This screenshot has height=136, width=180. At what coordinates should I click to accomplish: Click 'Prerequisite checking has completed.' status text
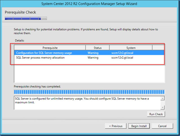(37, 87)
